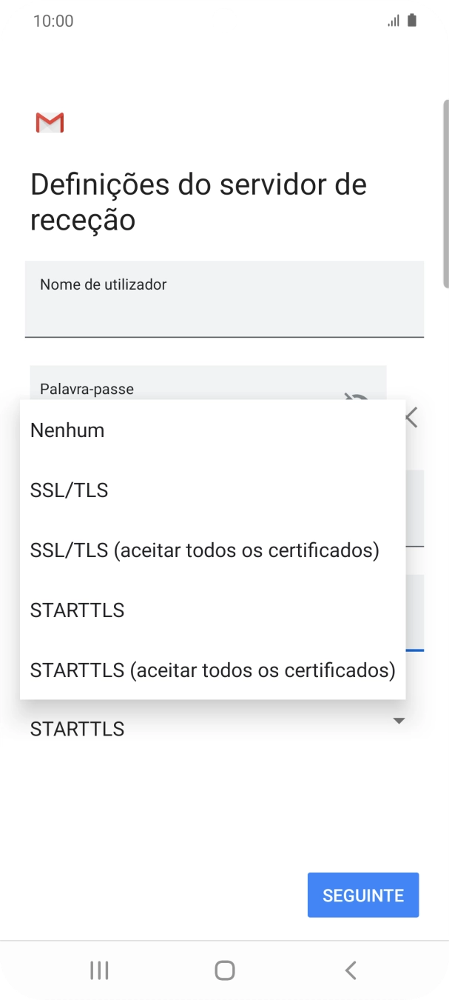Tap the Nome de utilizador field

(224, 299)
